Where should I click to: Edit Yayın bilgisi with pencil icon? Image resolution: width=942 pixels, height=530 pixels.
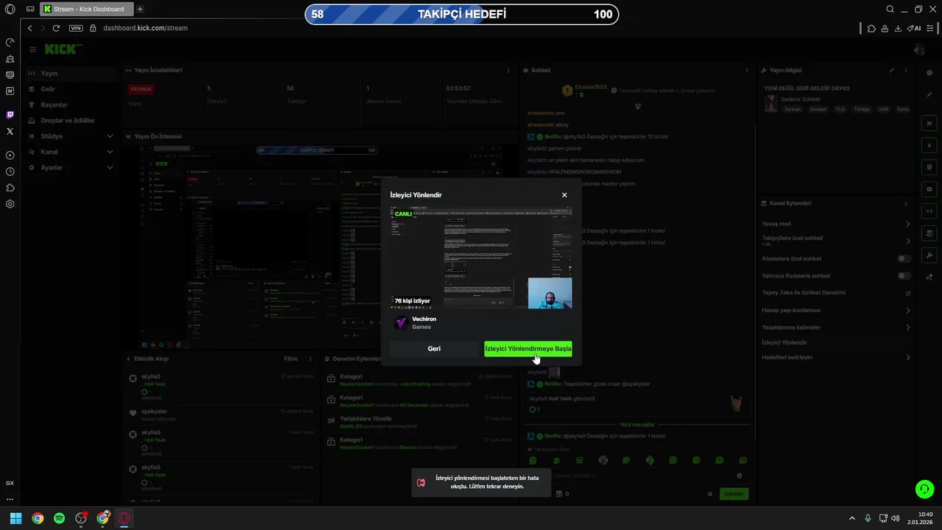point(892,70)
